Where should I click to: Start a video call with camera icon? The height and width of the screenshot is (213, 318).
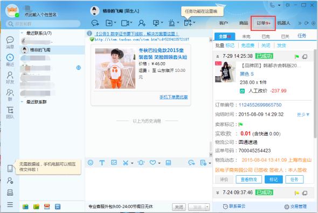point(125,23)
